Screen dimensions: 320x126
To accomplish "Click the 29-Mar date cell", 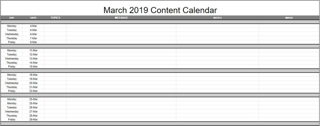I will point(33,119).
